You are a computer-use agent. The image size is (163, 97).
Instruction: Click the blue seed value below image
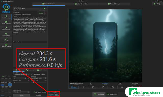click(105, 83)
